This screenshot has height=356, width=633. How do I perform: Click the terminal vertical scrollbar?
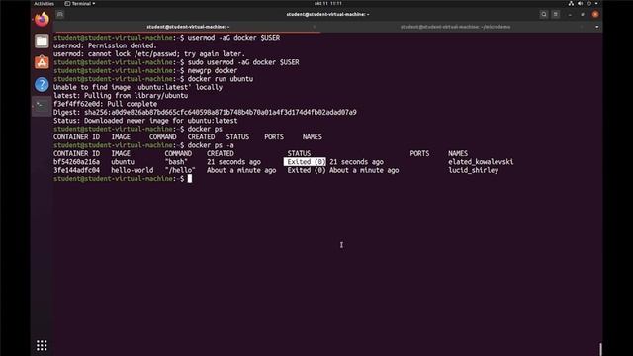600,349
